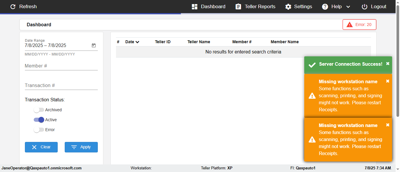Click the Refresh circular arrow icon
400x172 pixels.
point(13,7)
